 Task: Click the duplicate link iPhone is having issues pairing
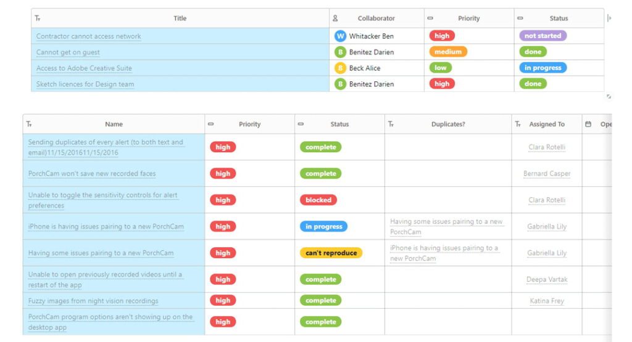tap(444, 253)
